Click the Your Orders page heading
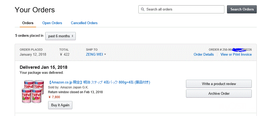This screenshot has width=262, height=116. pyautogui.click(x=35, y=10)
